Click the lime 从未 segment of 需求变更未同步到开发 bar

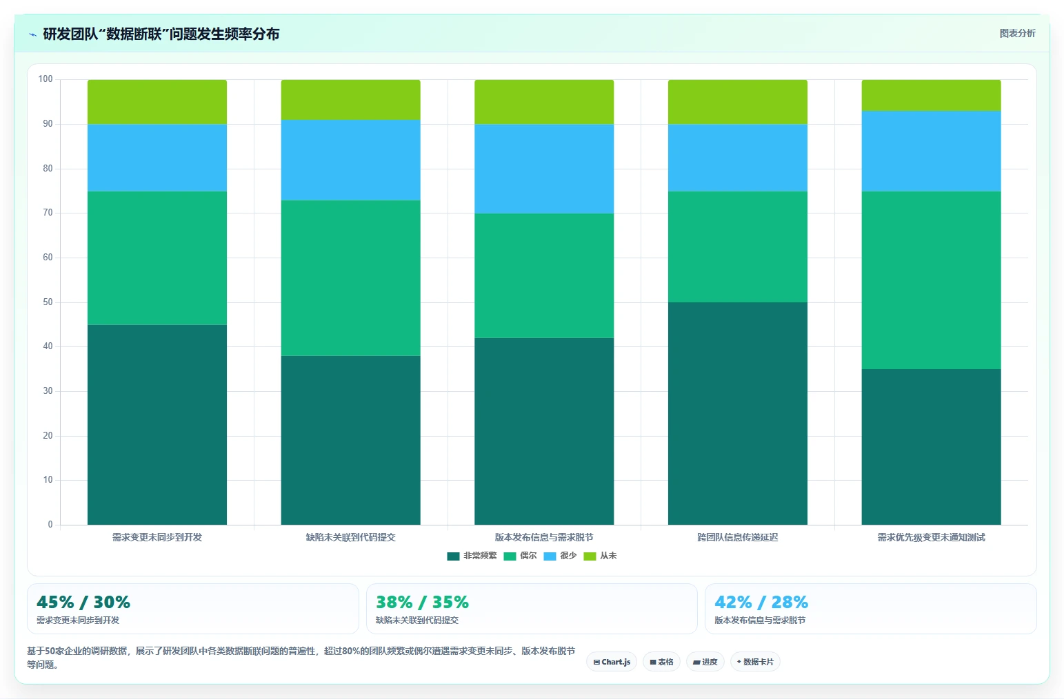click(x=157, y=102)
